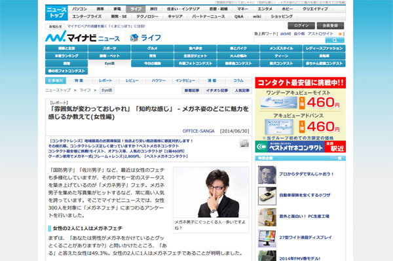Open the ショッピング tab
The image size is (393, 261).
click(x=282, y=16)
